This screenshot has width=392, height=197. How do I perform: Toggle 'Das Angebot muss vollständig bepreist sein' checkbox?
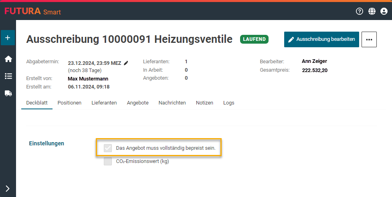pyautogui.click(x=108, y=148)
